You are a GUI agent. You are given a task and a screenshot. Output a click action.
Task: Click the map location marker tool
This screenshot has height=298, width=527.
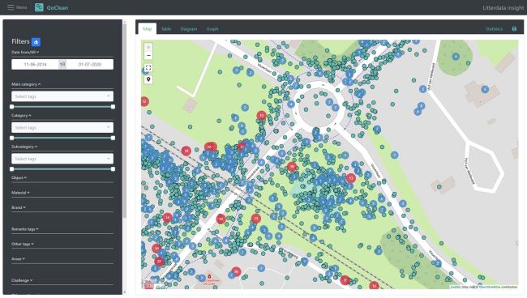148,79
